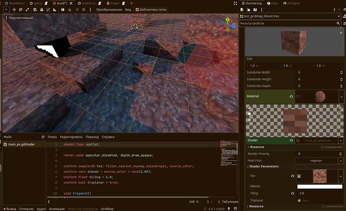Open the test_gridmap_tileset.tres resource dropdown
Image resolution: width=346 pixels, height=211 pixels.
(290, 16)
